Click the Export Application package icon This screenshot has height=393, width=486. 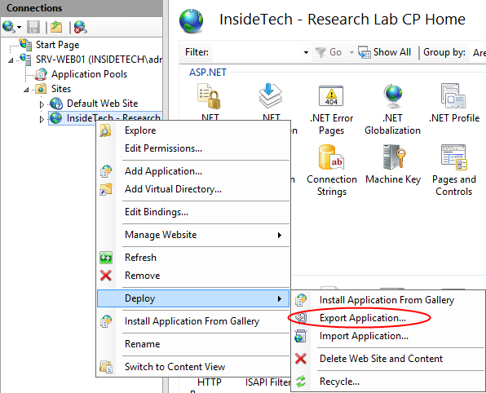pyautogui.click(x=300, y=318)
